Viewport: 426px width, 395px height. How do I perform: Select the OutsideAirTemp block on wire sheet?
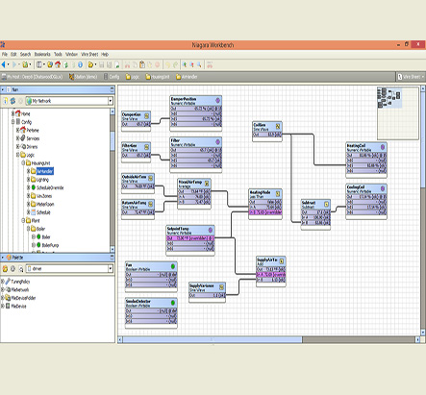tap(138, 184)
